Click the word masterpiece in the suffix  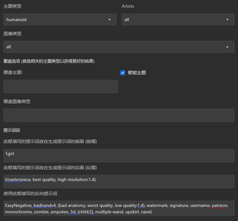(x=18, y=180)
